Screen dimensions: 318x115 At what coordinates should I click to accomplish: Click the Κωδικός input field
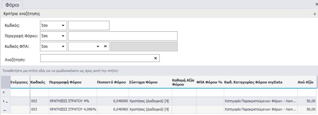(x=89, y=25)
